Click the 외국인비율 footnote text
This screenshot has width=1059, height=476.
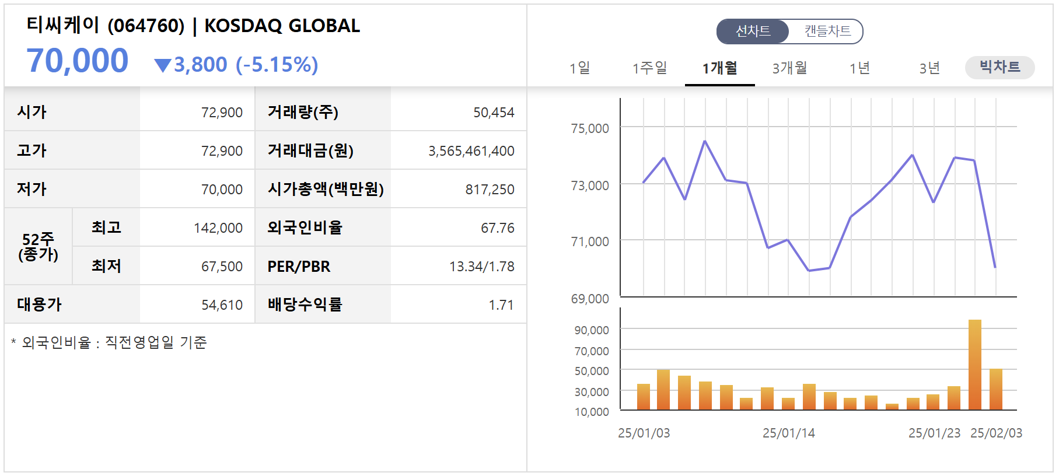point(109,342)
